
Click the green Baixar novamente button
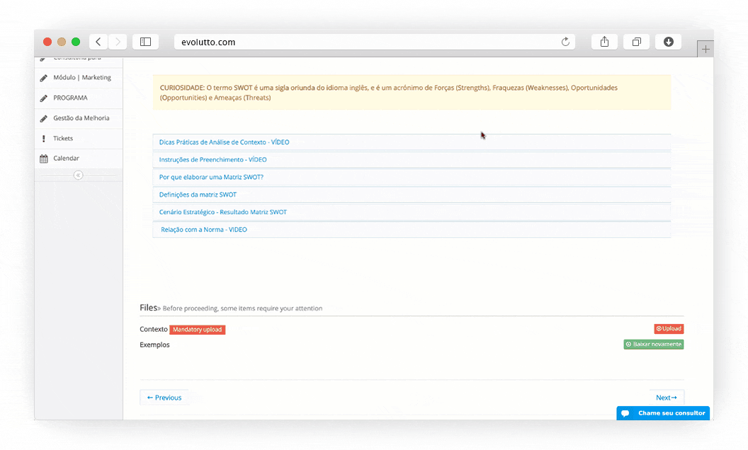click(653, 345)
